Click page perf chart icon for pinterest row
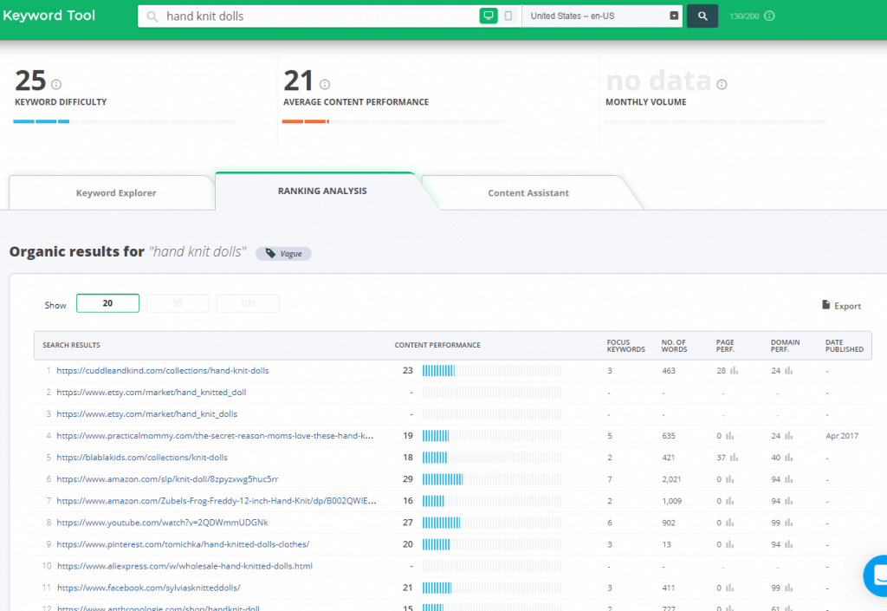Image resolution: width=887 pixels, height=611 pixels. (729, 544)
